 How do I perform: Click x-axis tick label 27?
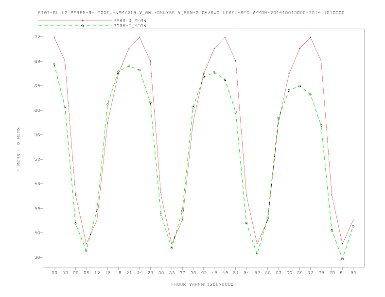150,273
